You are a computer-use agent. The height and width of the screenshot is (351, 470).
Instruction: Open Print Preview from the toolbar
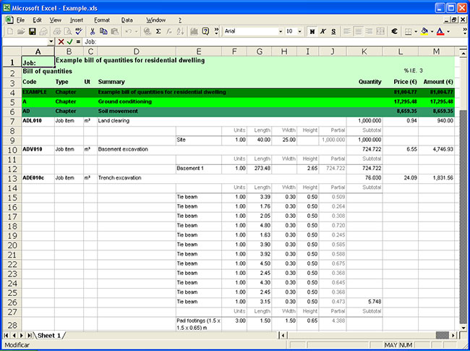coord(68,31)
